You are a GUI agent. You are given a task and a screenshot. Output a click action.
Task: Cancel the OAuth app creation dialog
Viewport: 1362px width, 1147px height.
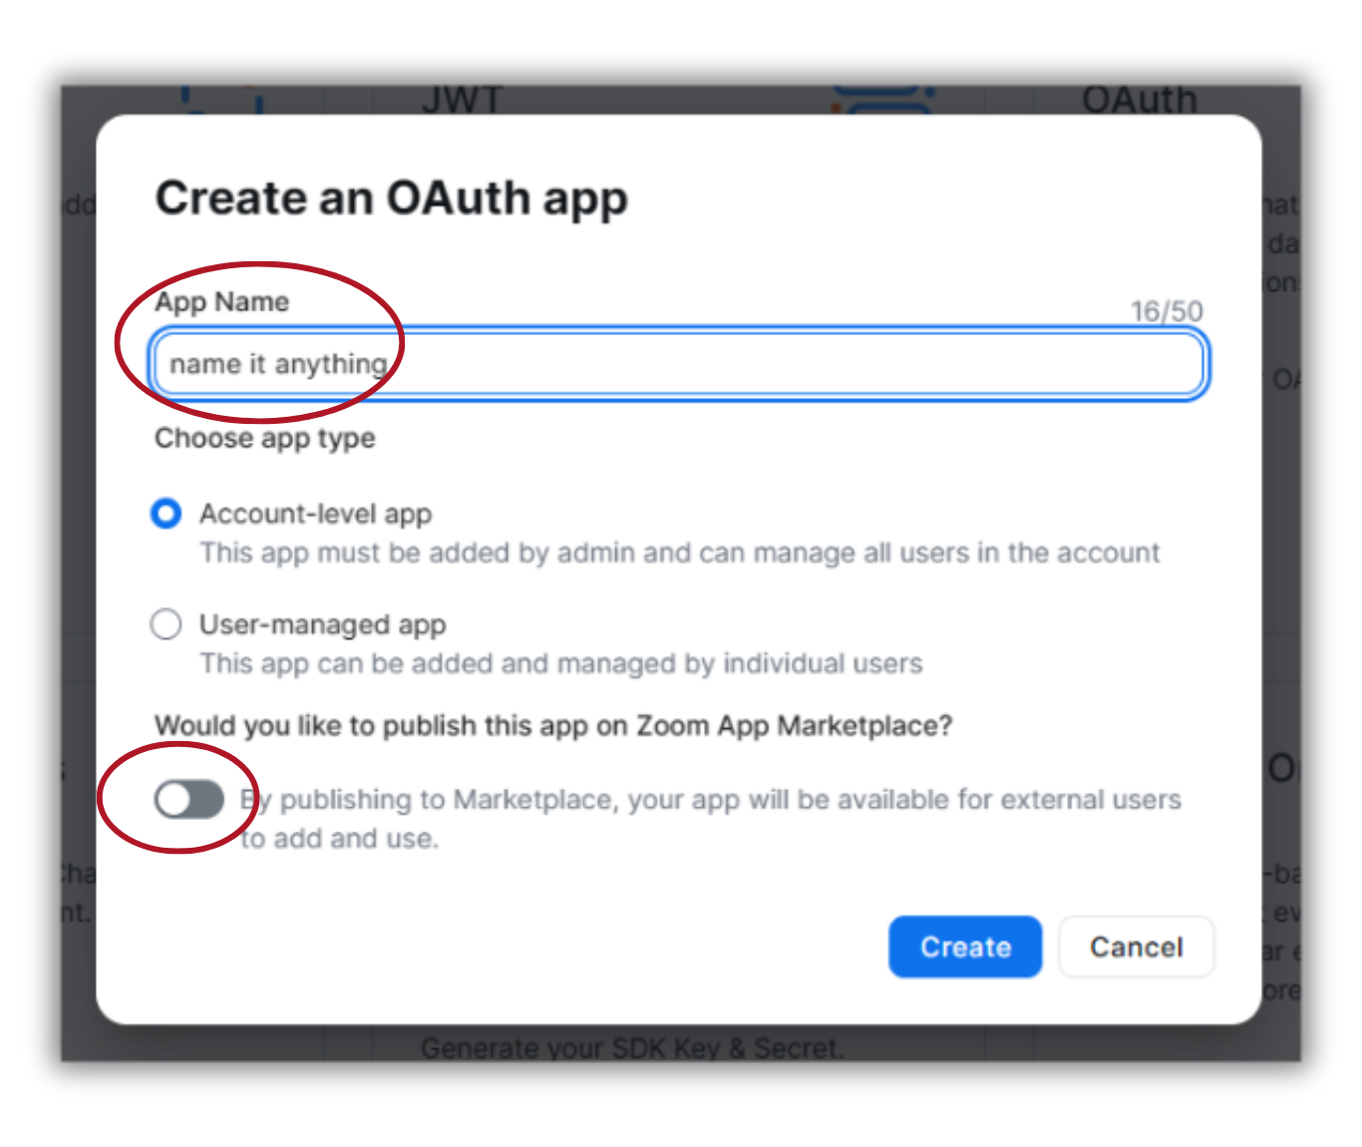1137,947
